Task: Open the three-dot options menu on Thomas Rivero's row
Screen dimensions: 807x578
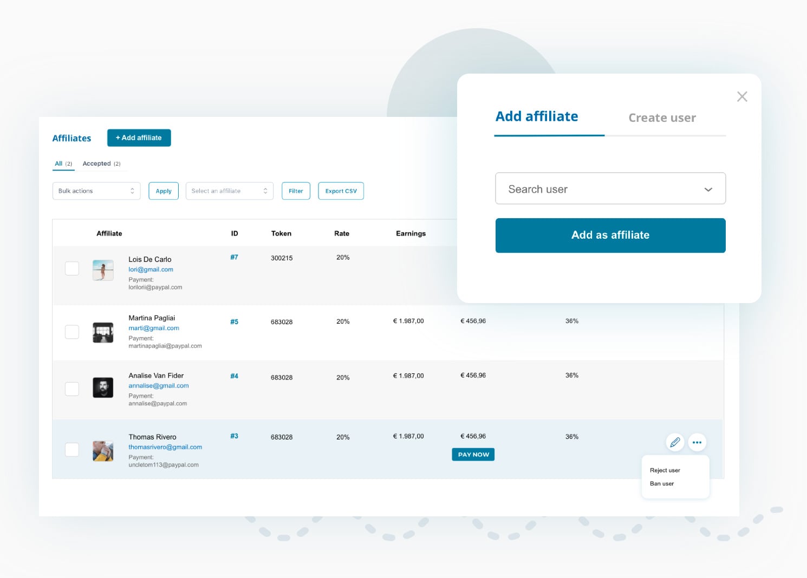Action: pos(698,442)
